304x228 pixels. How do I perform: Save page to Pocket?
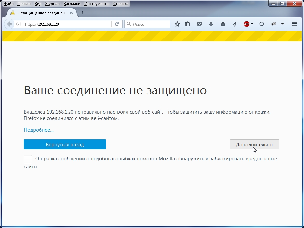pyautogui.click(x=199, y=24)
